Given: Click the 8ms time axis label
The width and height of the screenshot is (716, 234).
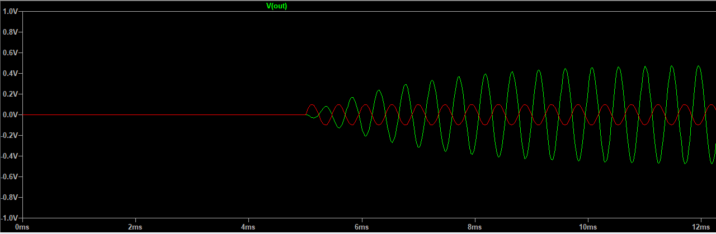Looking at the screenshot, I should [x=475, y=227].
